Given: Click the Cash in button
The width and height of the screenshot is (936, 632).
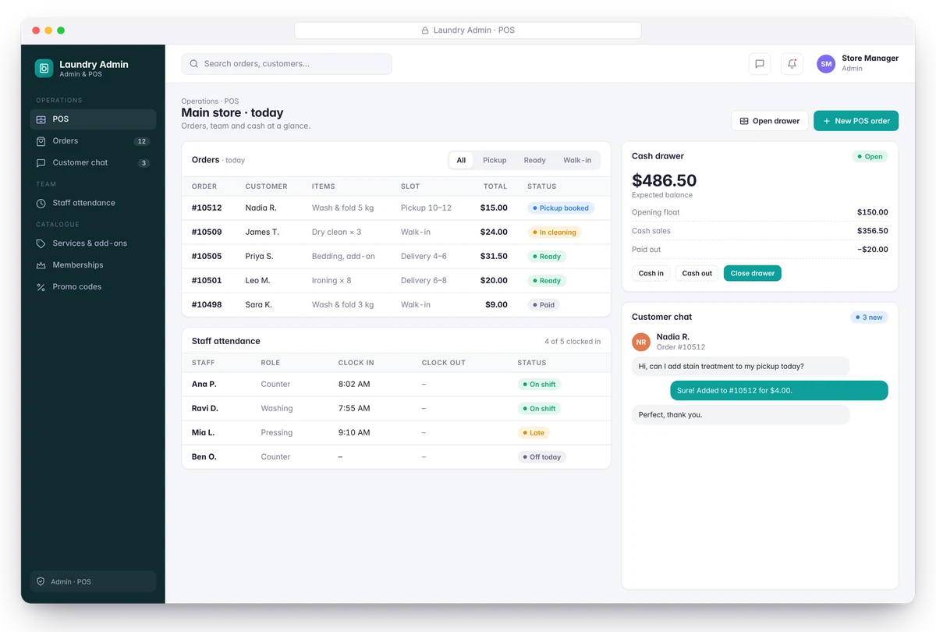Looking at the screenshot, I should pos(651,273).
